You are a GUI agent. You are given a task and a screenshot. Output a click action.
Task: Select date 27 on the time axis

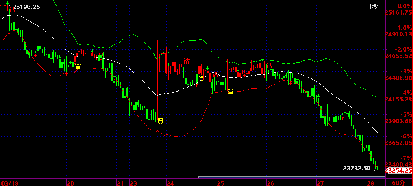(320, 183)
